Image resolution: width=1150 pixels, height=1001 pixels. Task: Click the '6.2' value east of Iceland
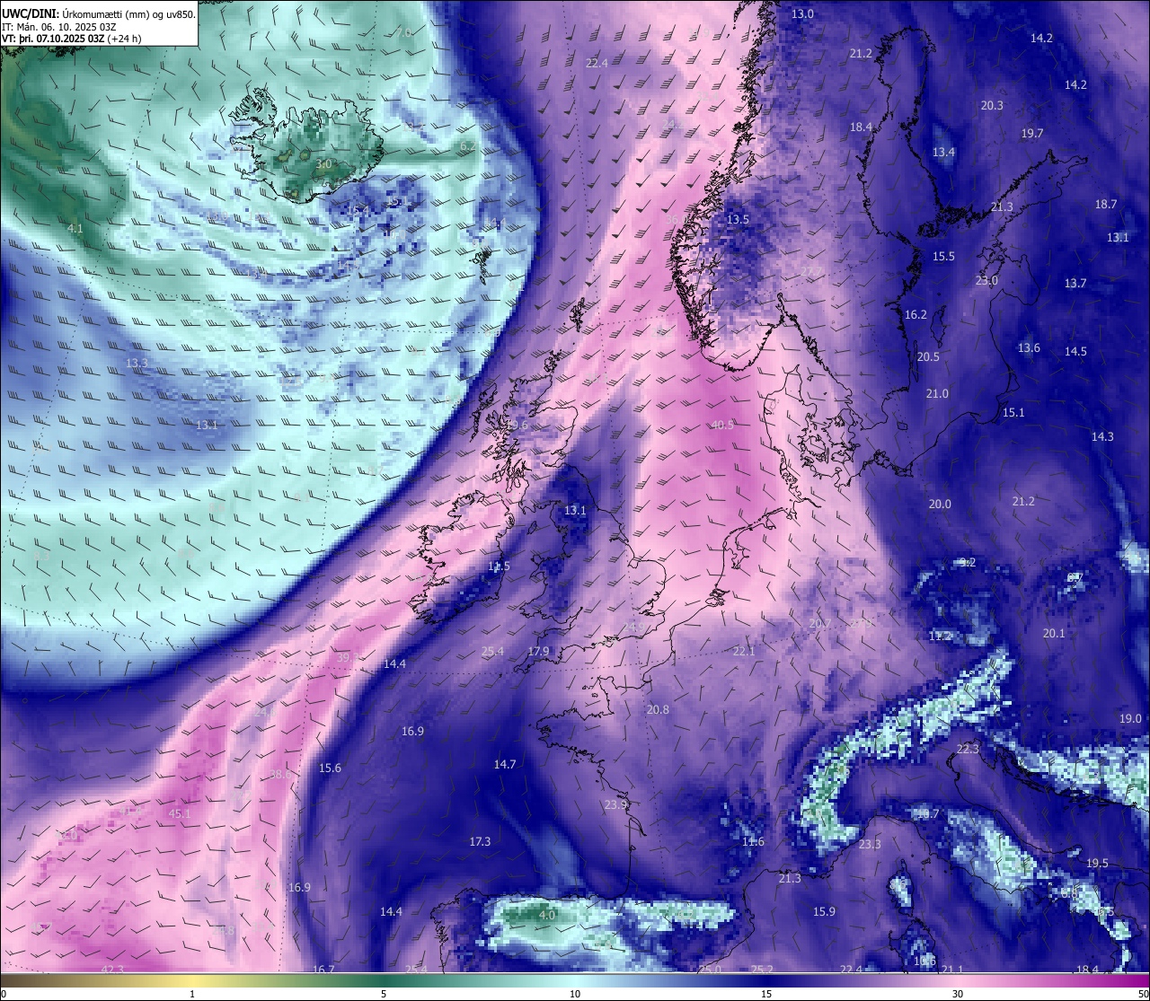467,145
